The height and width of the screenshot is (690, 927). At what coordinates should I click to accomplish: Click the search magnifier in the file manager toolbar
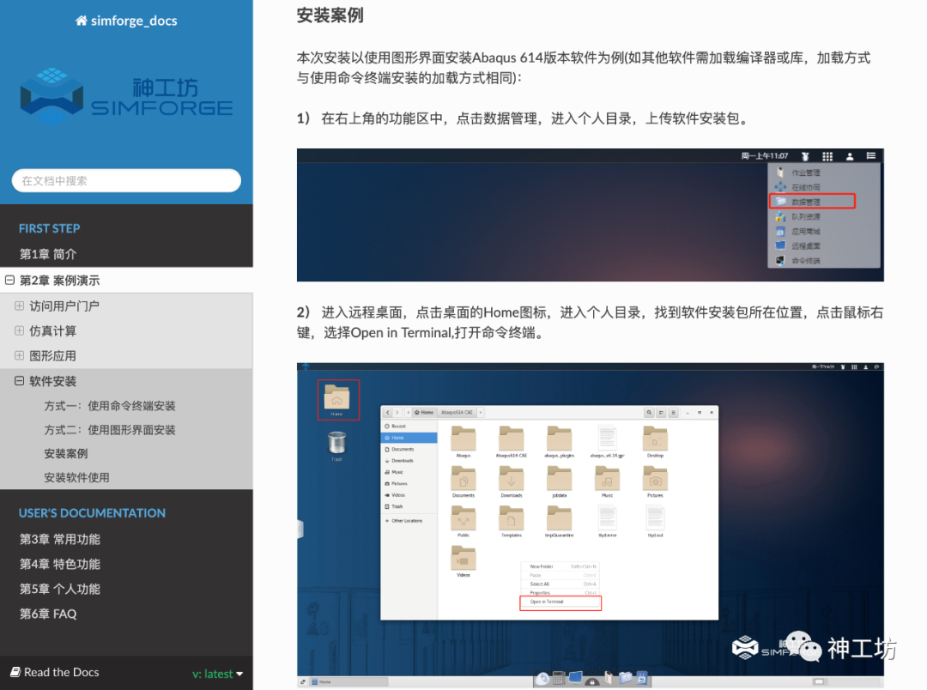point(649,413)
